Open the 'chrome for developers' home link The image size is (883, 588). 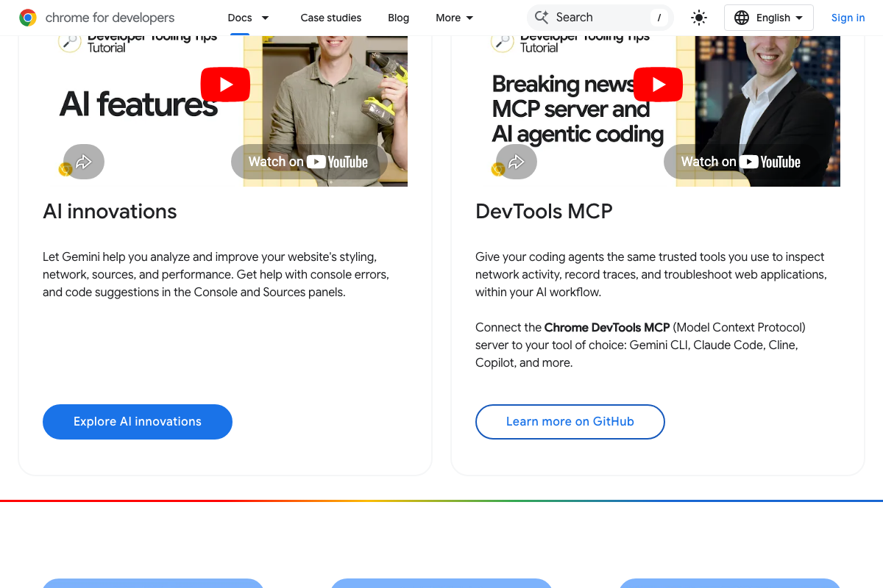97,18
